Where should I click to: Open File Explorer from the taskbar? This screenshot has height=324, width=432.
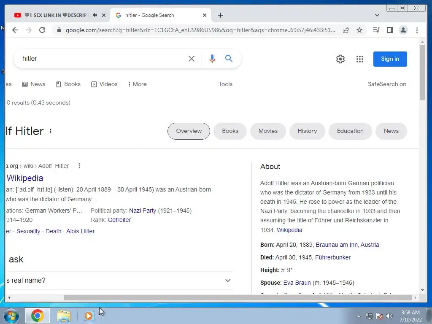[64, 316]
